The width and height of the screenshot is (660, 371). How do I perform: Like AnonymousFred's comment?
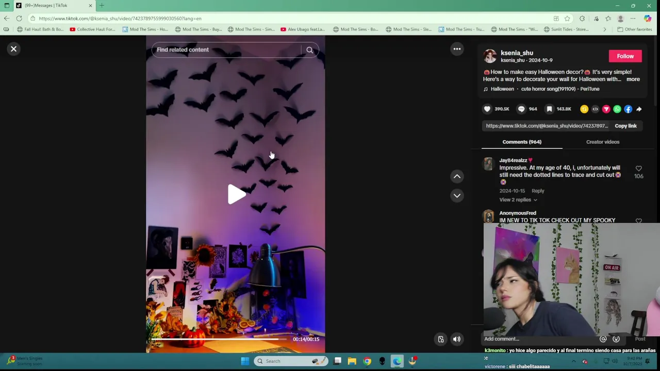point(638,221)
